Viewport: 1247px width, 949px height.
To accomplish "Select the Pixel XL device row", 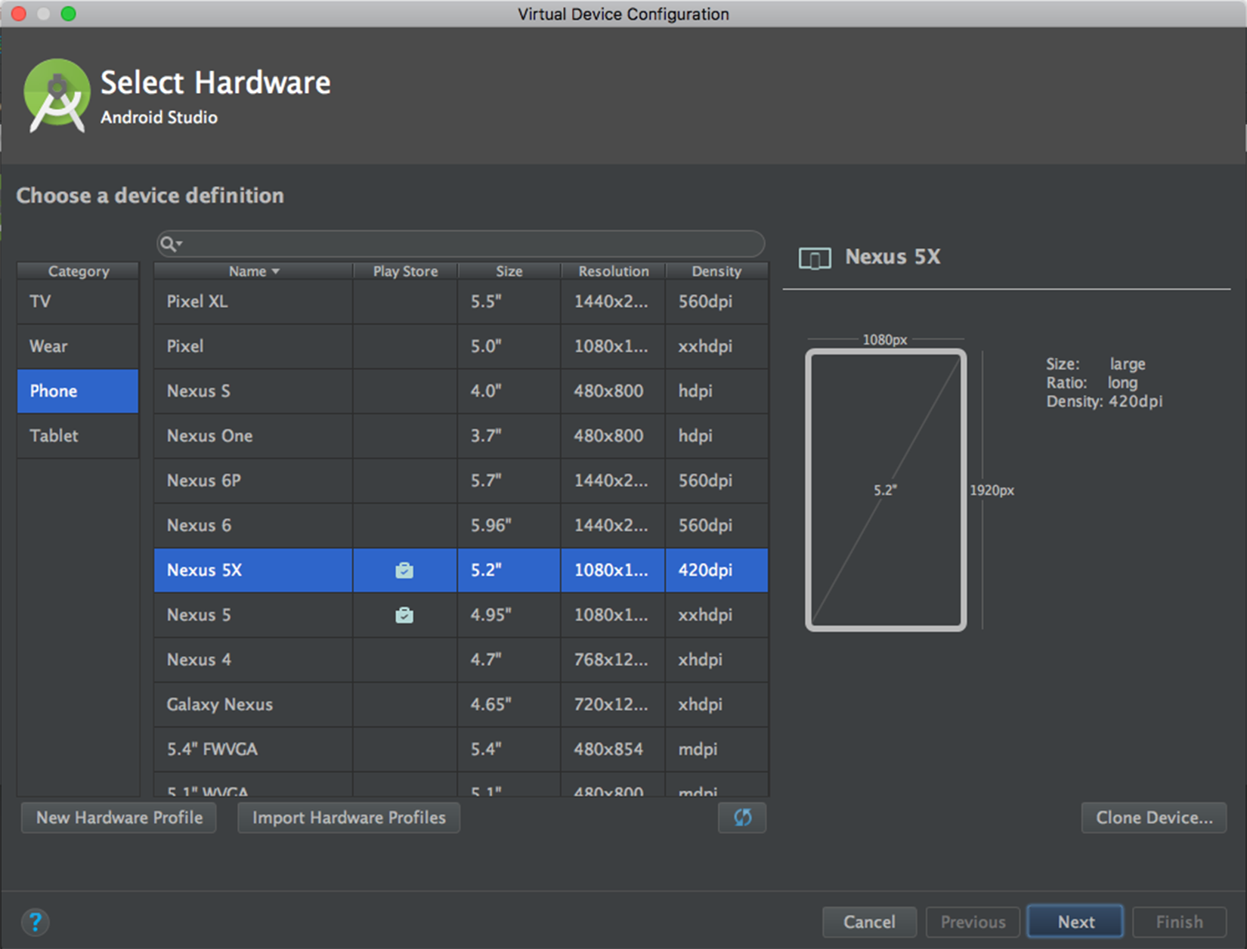I will coord(461,301).
